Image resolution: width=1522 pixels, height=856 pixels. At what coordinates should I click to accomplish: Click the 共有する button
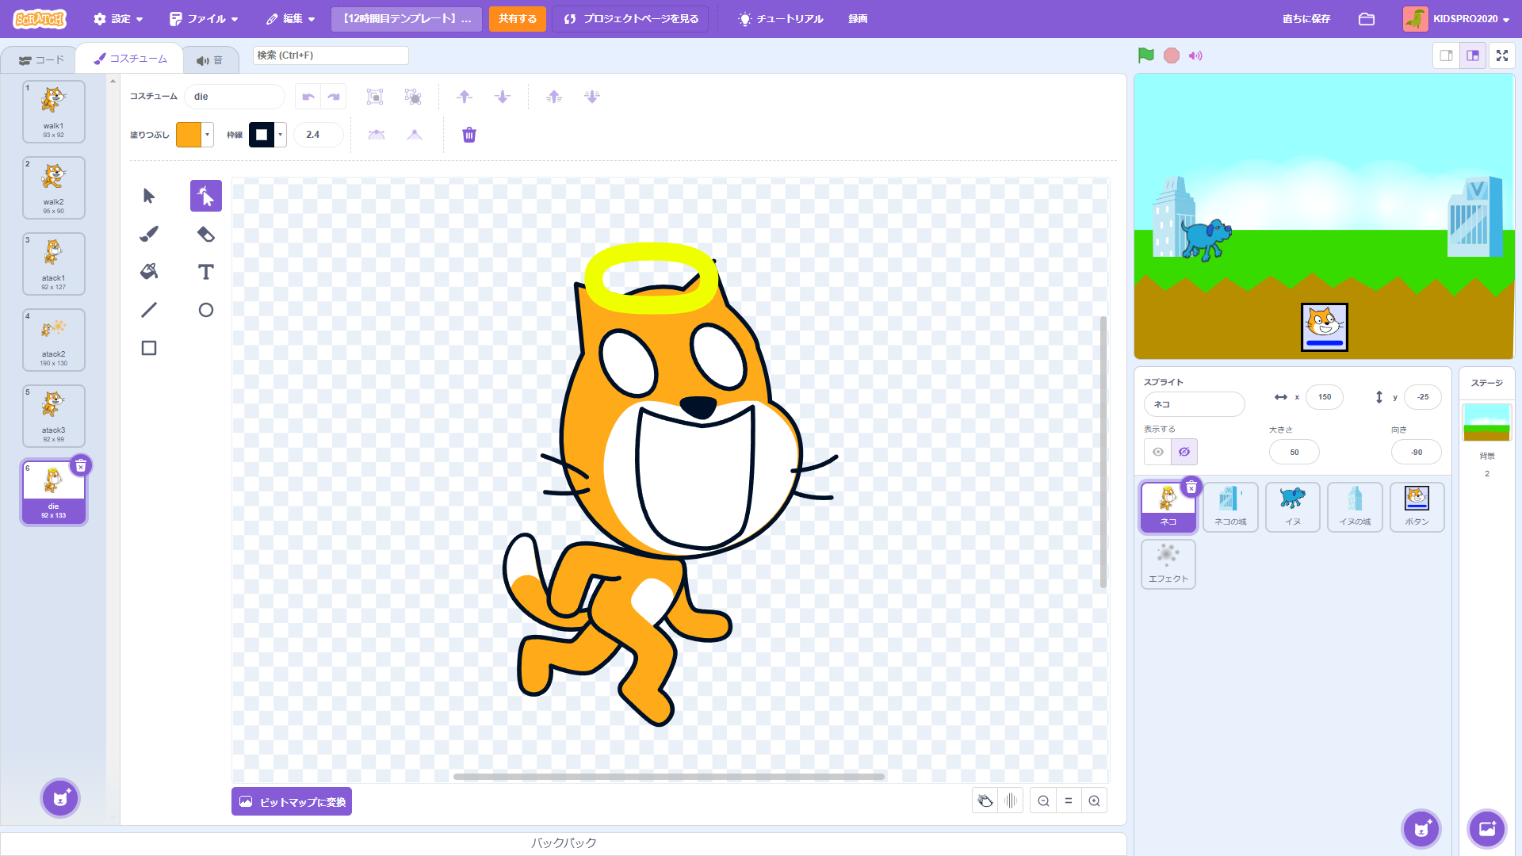[x=517, y=19]
